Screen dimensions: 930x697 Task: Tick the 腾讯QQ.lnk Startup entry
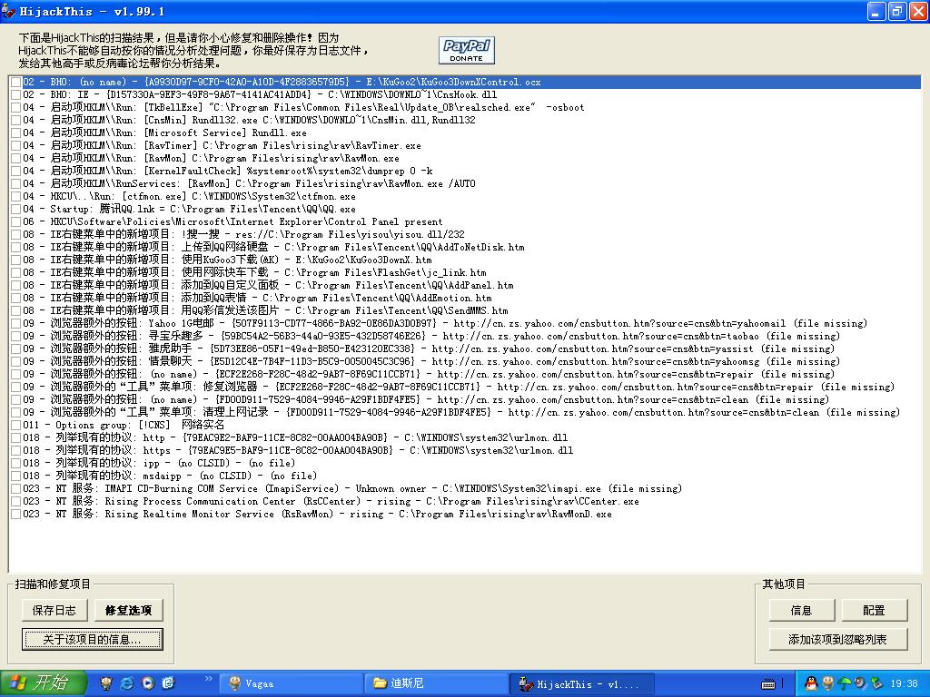coord(16,210)
